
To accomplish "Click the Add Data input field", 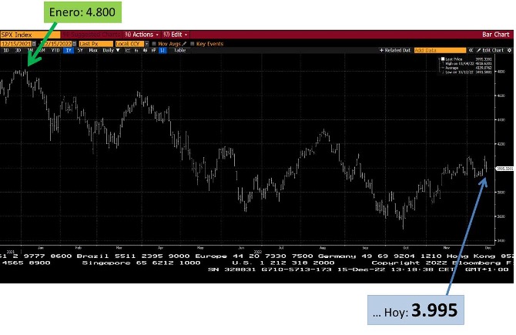I will click(433, 50).
